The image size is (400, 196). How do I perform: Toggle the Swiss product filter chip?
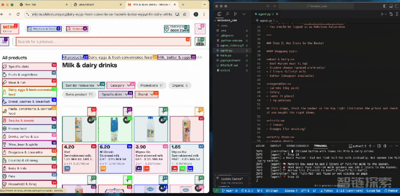click(79, 94)
